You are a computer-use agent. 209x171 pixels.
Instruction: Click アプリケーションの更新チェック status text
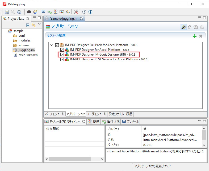point(152,166)
